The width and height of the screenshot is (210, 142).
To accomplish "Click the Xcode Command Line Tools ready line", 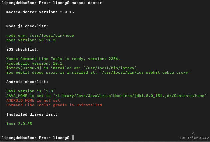I will point(63,59).
